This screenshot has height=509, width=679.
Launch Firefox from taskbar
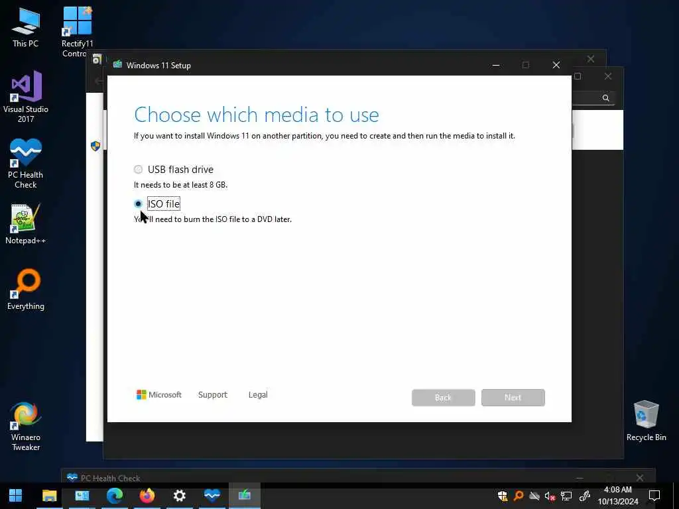coord(147,495)
